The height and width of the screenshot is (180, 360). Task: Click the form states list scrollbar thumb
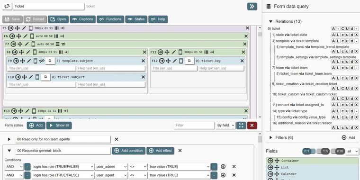260,139
